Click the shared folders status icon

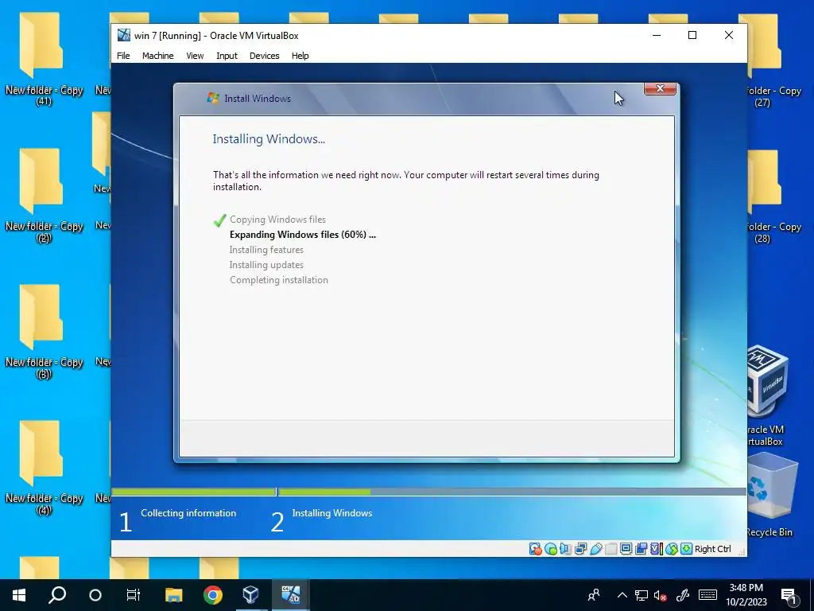click(x=611, y=549)
